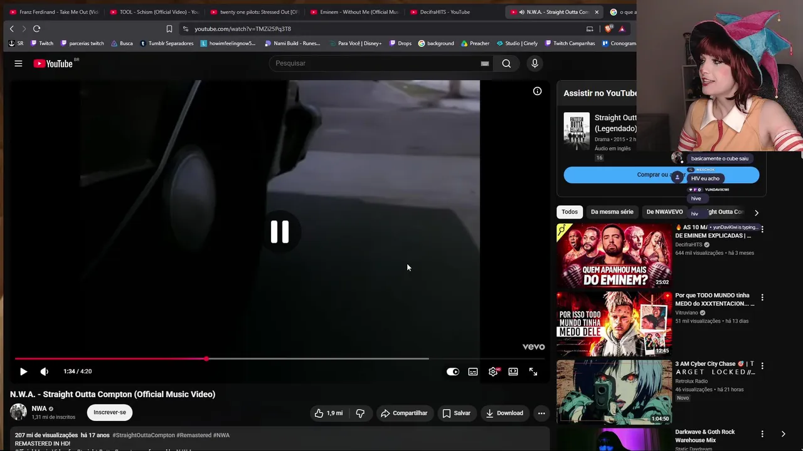Reload the current page
The height and width of the screenshot is (451, 803).
(36, 29)
